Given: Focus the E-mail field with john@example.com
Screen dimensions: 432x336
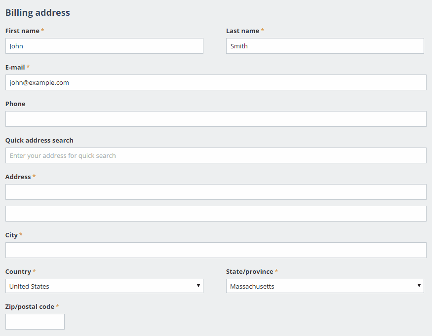Looking at the screenshot, I should [x=216, y=82].
